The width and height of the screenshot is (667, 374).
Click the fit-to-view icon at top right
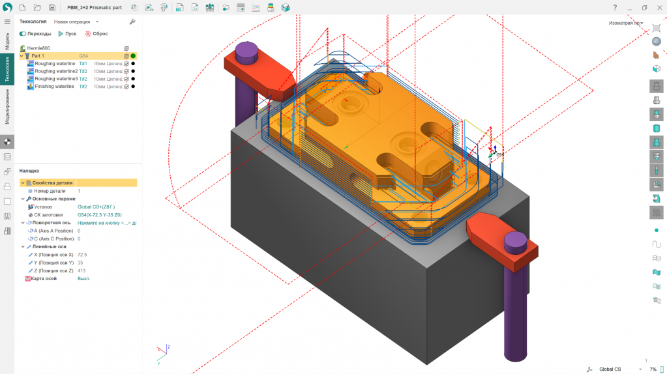656,28
